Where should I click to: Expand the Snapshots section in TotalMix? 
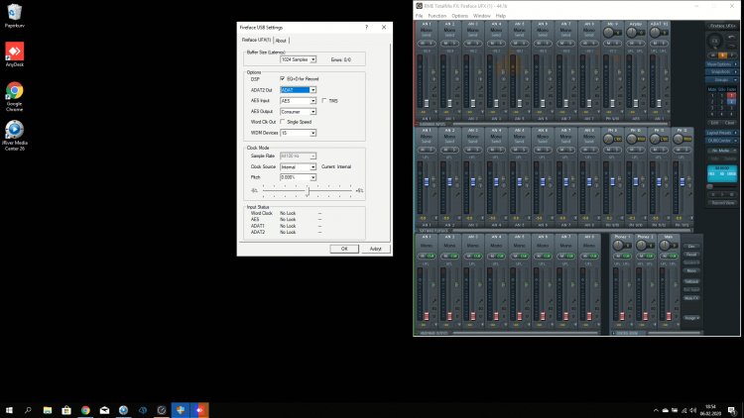pyautogui.click(x=721, y=71)
